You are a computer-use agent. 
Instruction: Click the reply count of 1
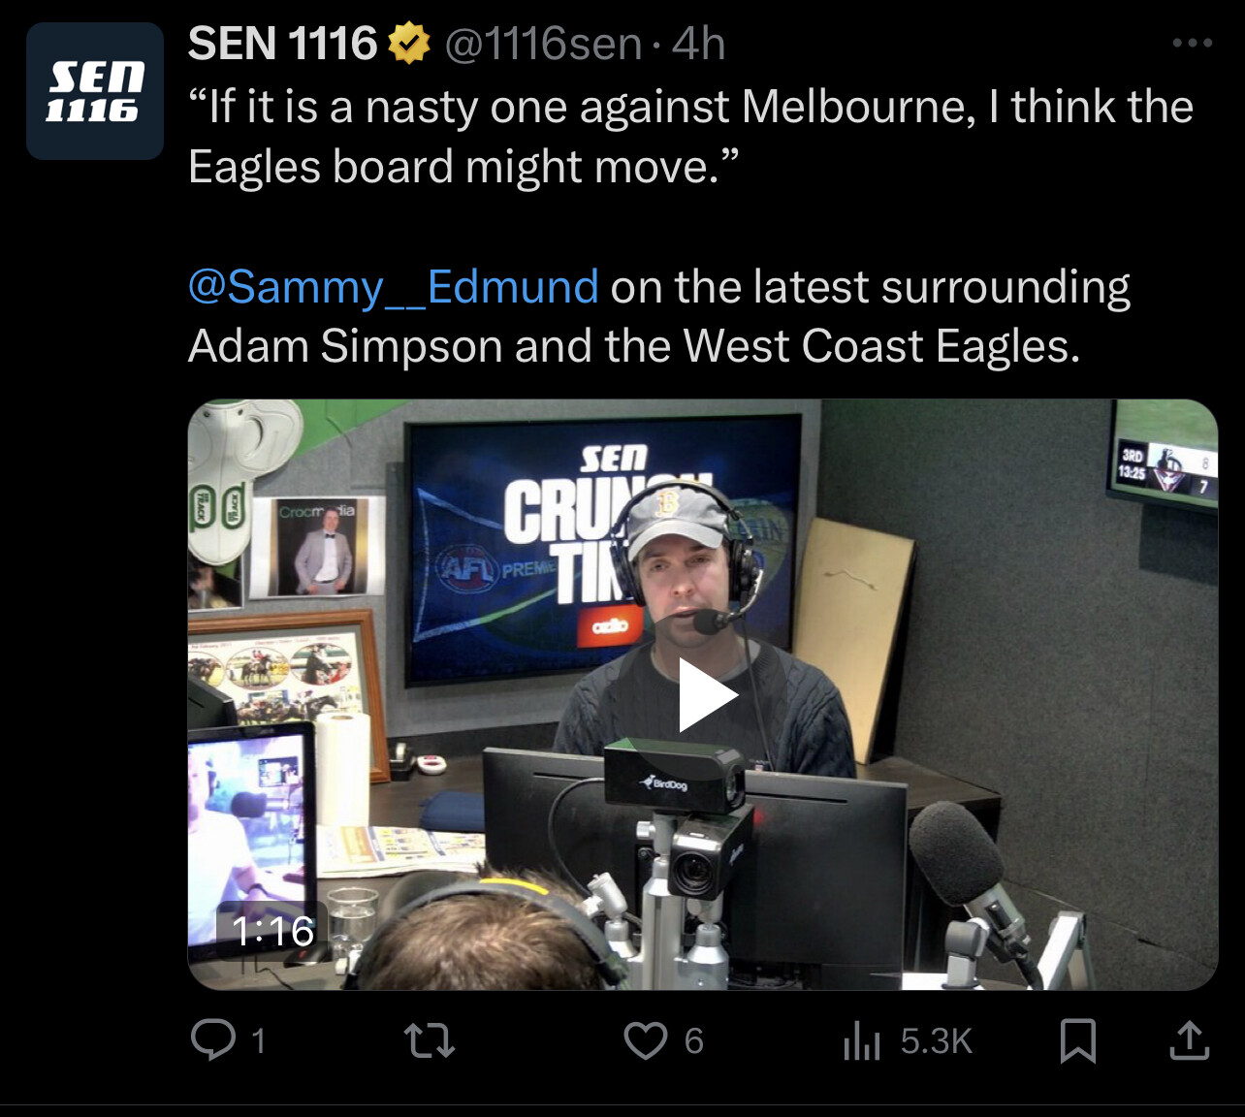[258, 1041]
